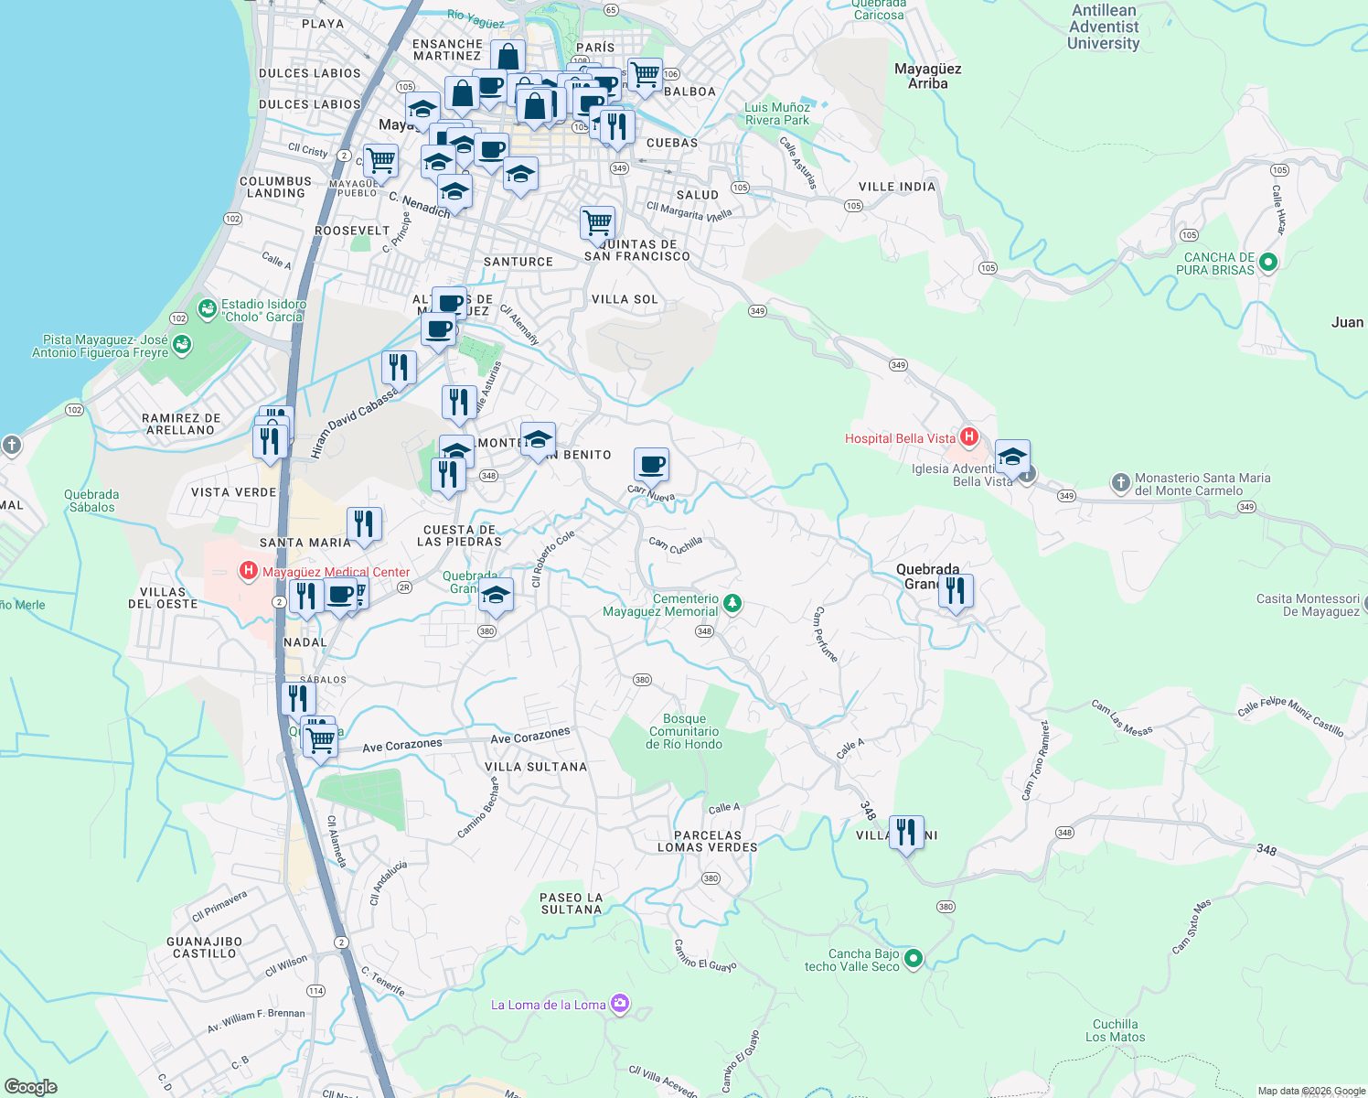Image resolution: width=1368 pixels, height=1098 pixels.
Task: Open the grocery cart marker on Ave Corazones
Action: tap(320, 738)
